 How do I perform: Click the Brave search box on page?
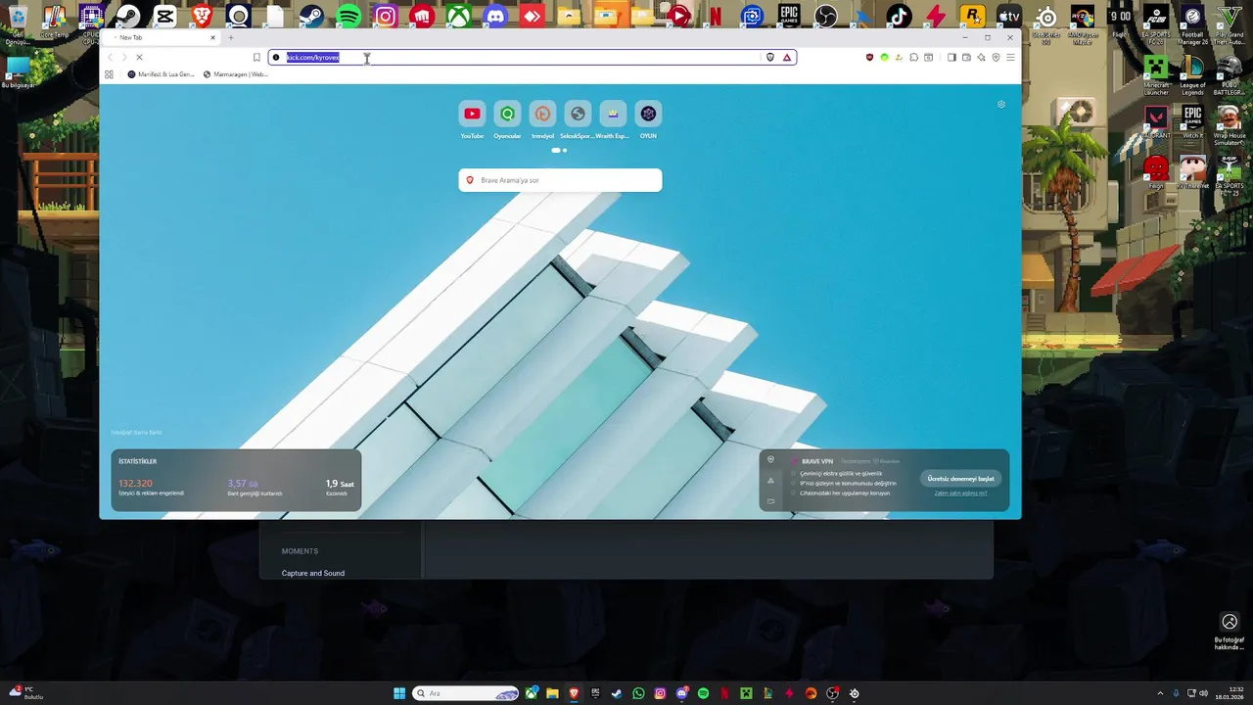(x=560, y=180)
